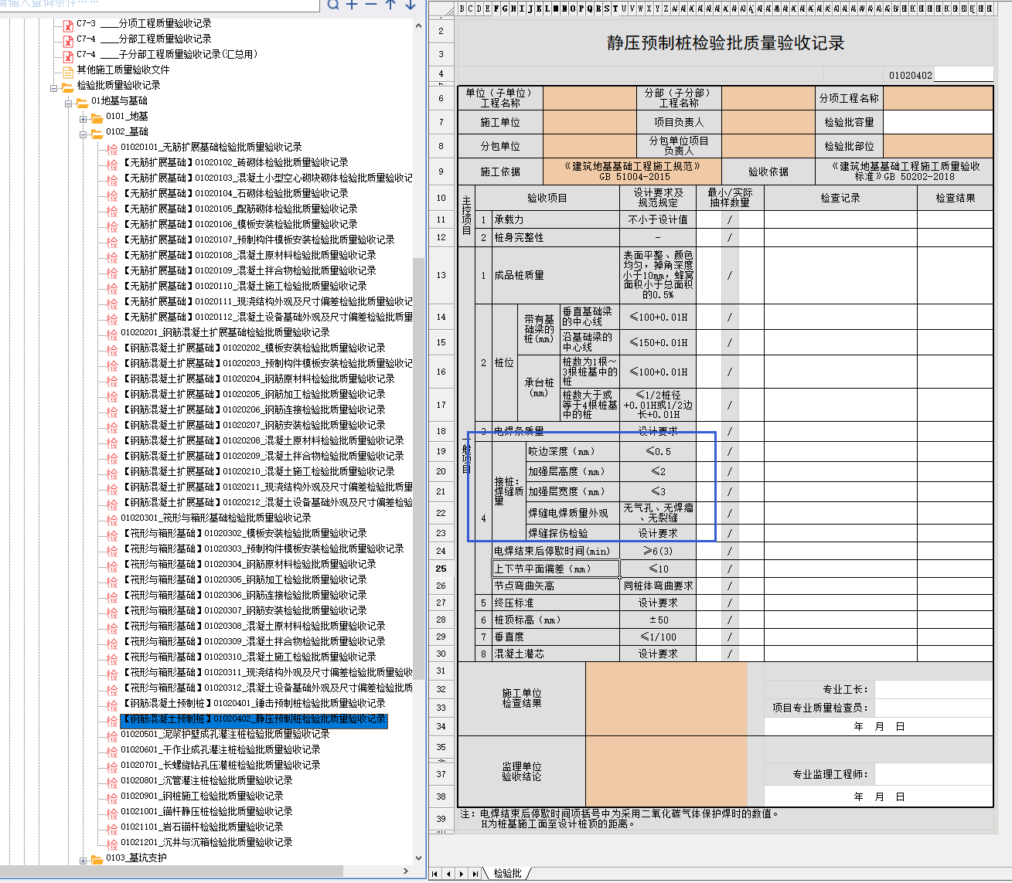Viewport: 1012px width, 883px height.
Task: Click the orange 项目负责人 input cell
Action: (768, 122)
